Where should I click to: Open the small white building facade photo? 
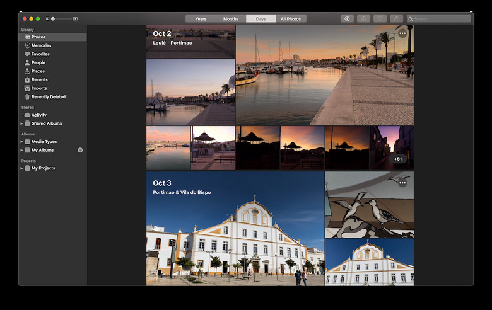pyautogui.click(x=369, y=262)
